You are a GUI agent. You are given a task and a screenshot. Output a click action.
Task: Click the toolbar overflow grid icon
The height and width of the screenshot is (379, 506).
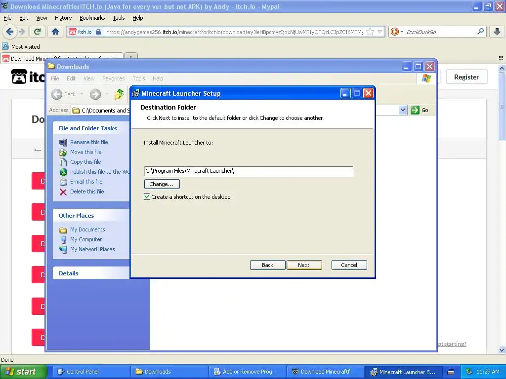[501, 58]
